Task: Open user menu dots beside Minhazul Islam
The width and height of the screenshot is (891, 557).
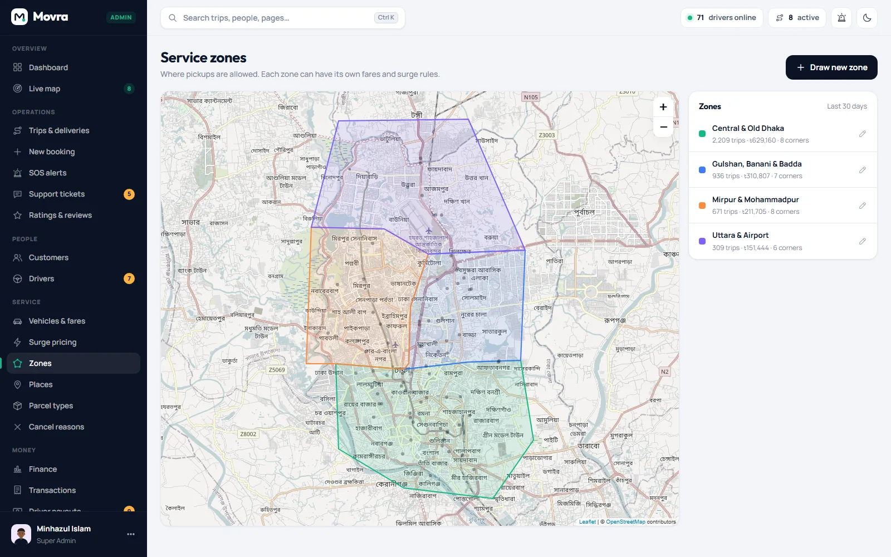Action: coord(131,534)
